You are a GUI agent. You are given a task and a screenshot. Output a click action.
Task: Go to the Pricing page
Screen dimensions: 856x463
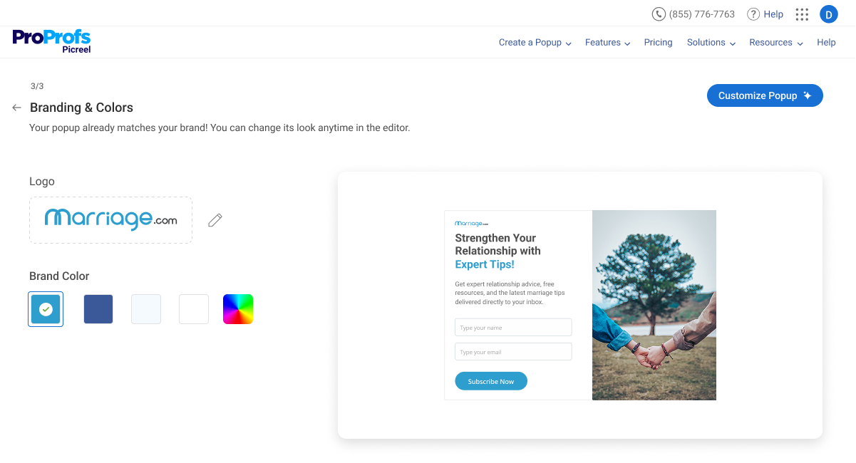tap(658, 43)
